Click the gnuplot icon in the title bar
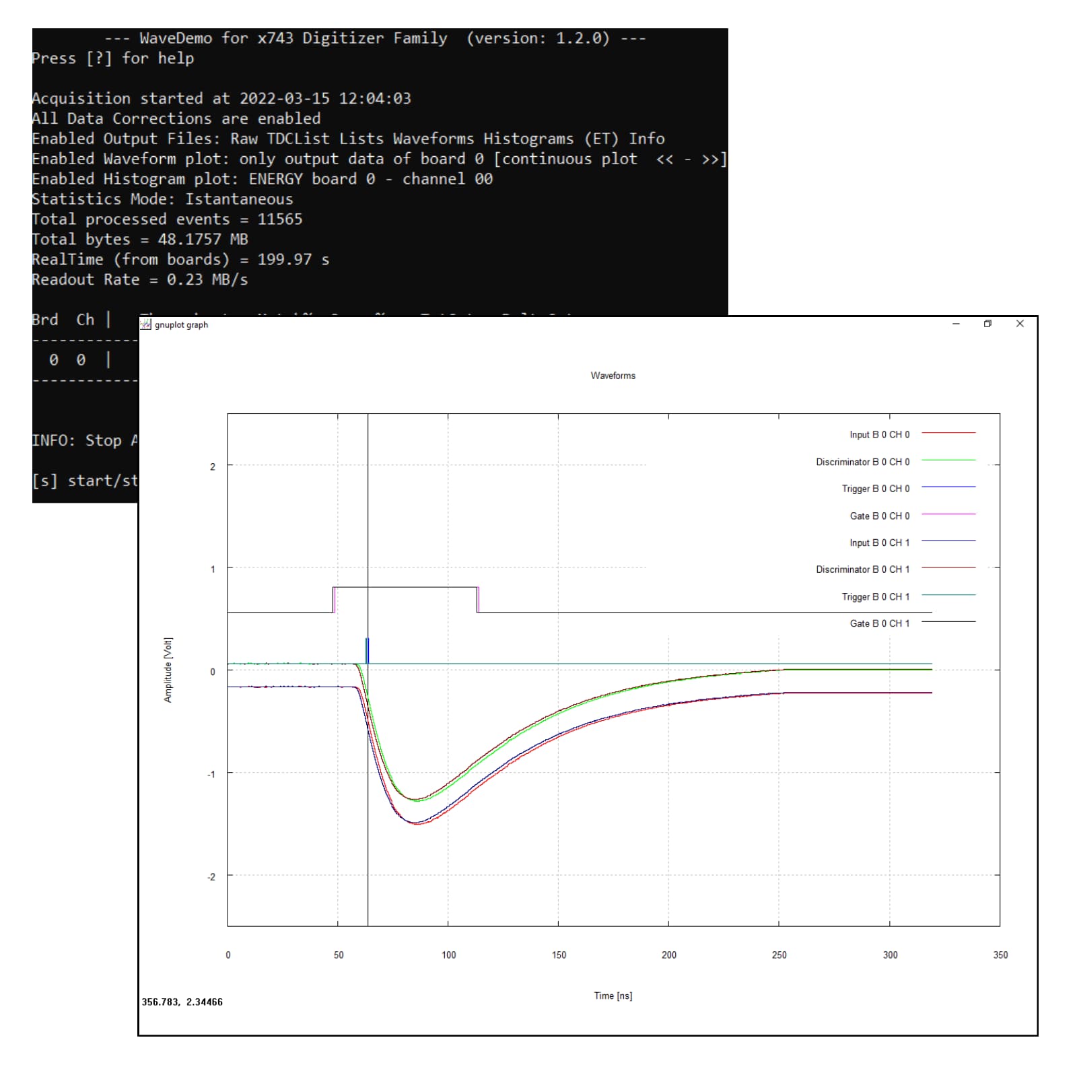Viewport: 1077px width, 1077px height. click(x=145, y=324)
